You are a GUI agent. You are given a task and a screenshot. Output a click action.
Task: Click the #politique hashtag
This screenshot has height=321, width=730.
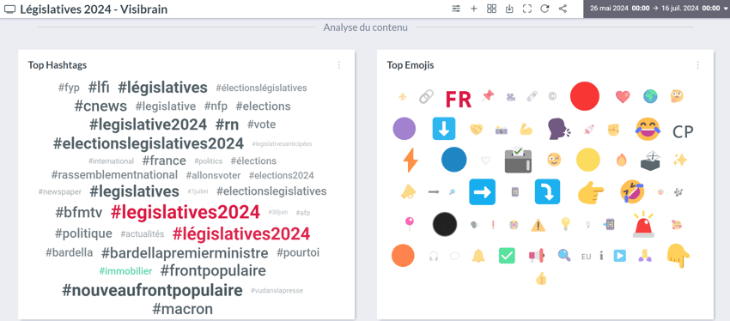(83, 233)
